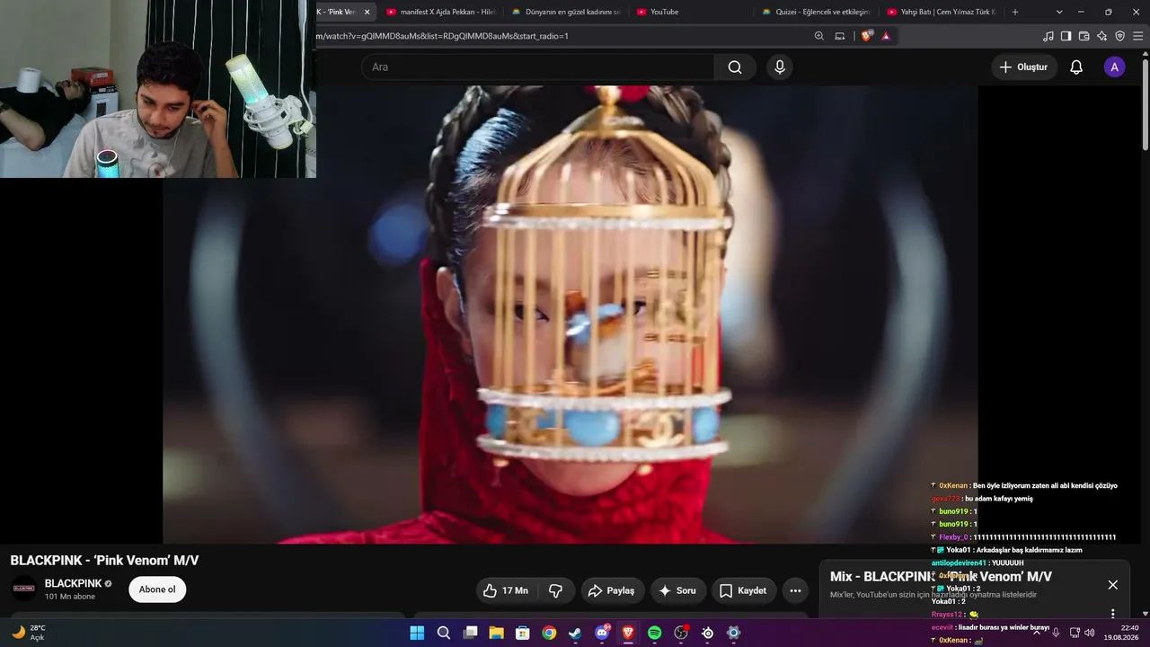Image resolution: width=1150 pixels, height=647 pixels.
Task: Like the Pink Venom video
Action: 506,590
